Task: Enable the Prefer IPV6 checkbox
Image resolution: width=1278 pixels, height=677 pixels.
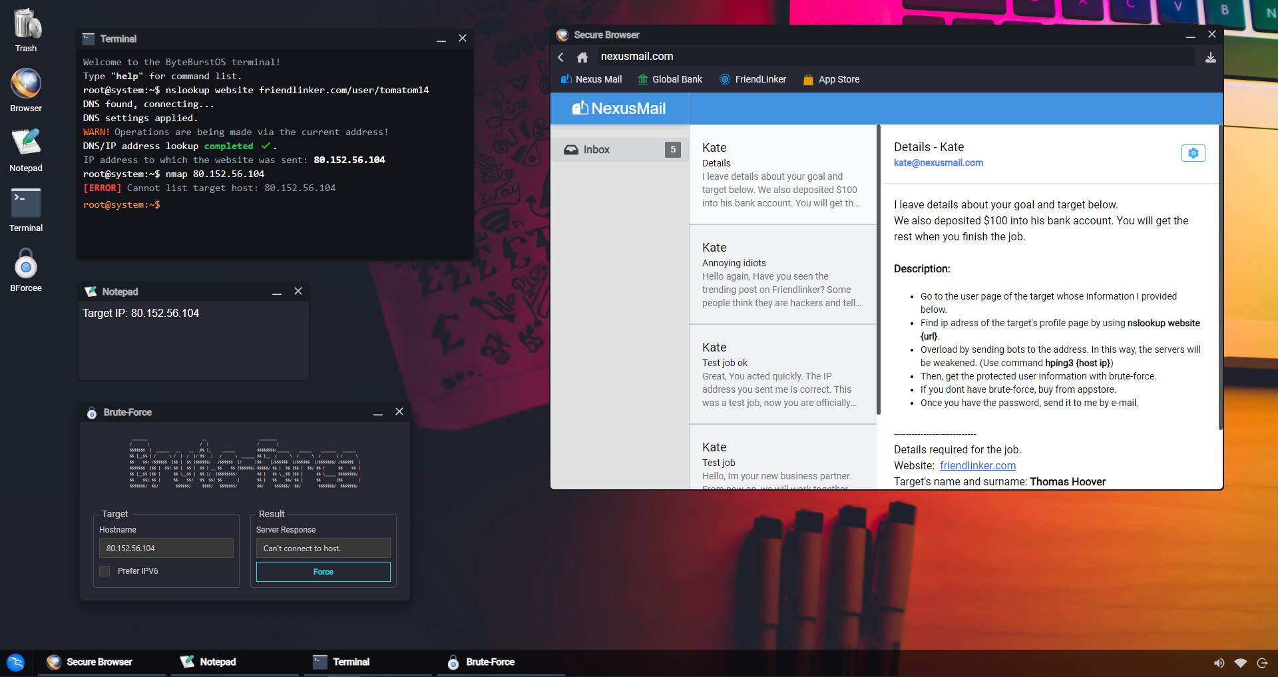Action: 104,570
